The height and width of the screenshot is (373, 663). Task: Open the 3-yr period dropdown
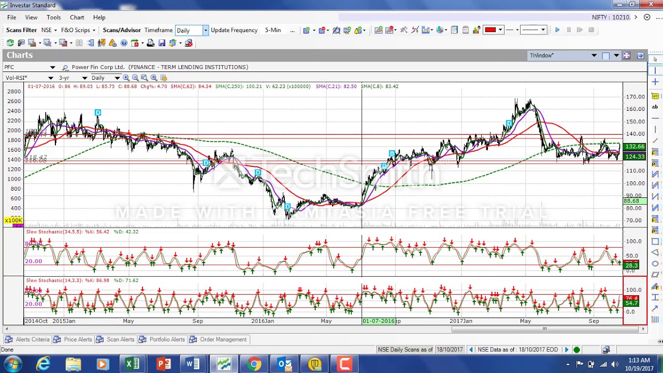[x=84, y=78]
